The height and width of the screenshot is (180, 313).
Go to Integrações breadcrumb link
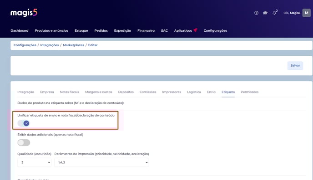click(x=50, y=45)
